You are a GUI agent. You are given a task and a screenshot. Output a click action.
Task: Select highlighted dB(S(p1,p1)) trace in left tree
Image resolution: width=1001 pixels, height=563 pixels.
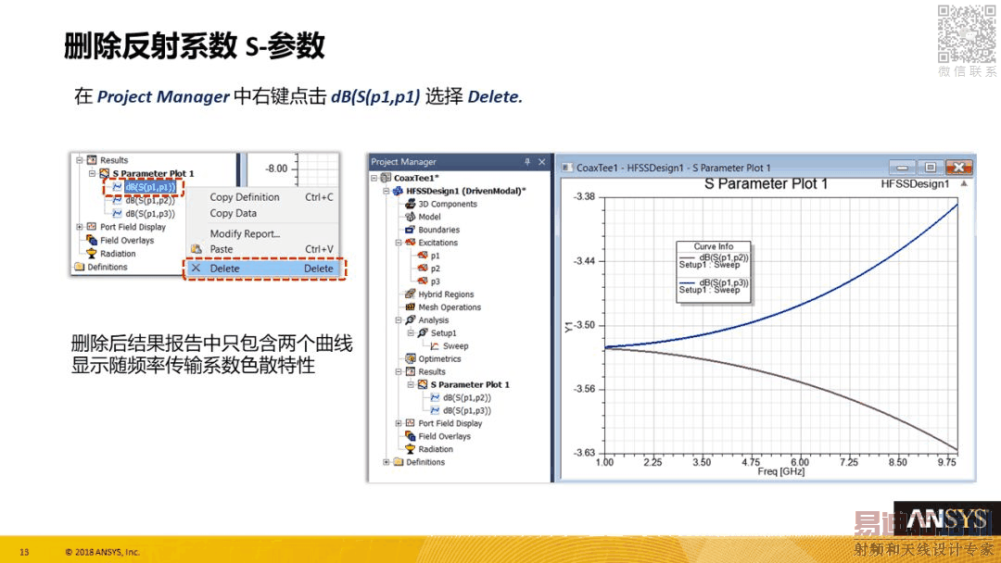coord(150,187)
